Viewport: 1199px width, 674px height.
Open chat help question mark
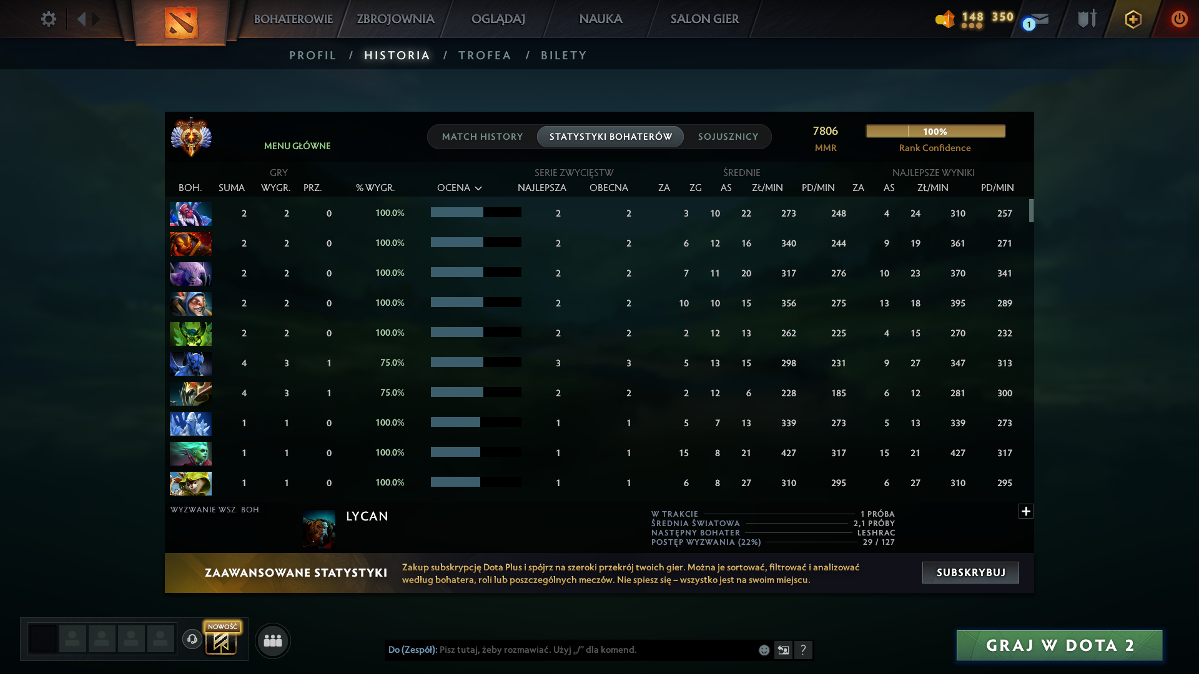tap(803, 650)
